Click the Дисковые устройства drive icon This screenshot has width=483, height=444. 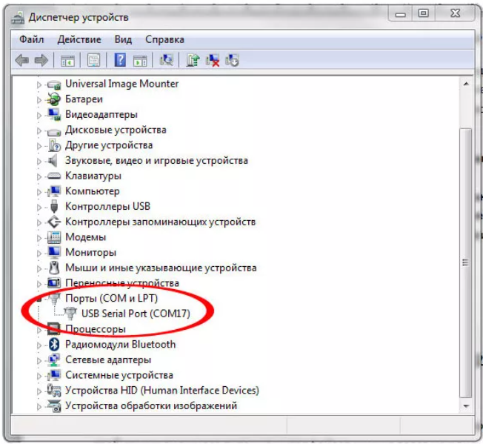pyautogui.click(x=54, y=131)
